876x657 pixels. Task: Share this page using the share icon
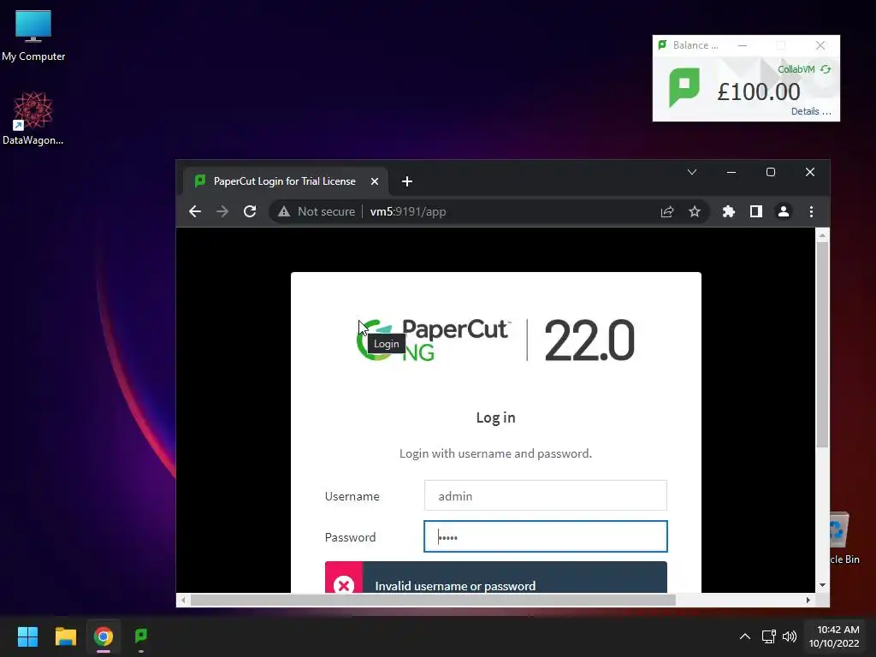(x=667, y=211)
